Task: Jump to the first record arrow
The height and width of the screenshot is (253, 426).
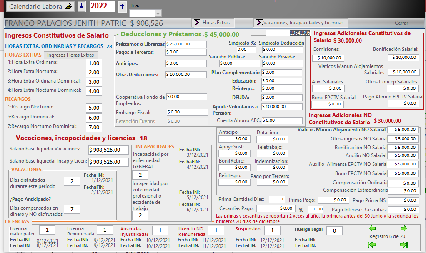Action: pyautogui.click(x=372, y=245)
